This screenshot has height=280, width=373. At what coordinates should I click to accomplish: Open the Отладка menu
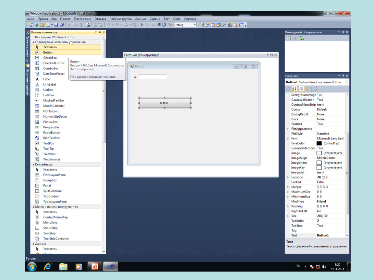tap(100, 19)
